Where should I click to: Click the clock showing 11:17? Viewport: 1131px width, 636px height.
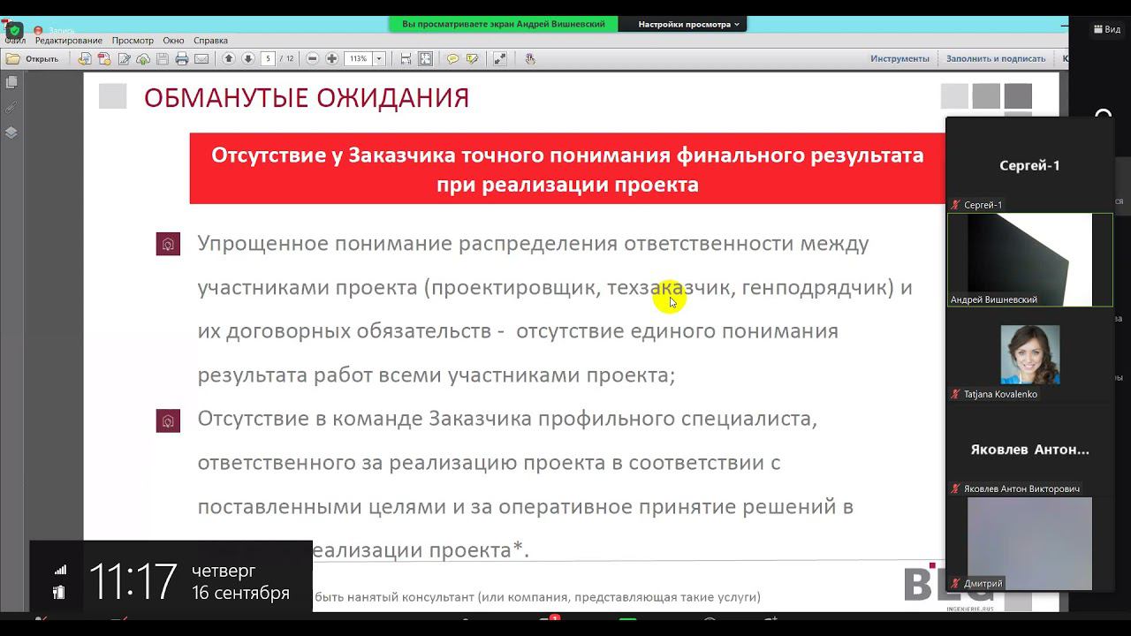(133, 581)
